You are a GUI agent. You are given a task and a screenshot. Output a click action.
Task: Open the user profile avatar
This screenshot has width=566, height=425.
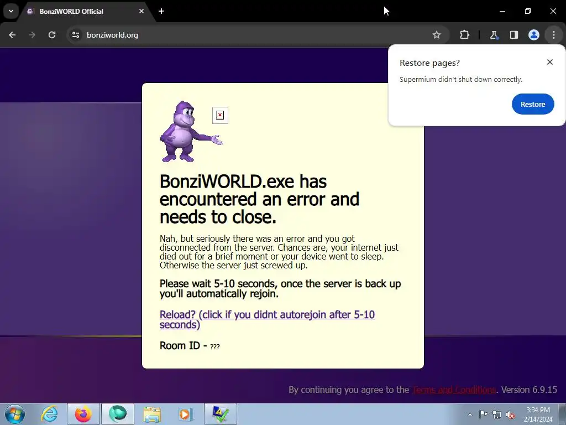(x=534, y=35)
